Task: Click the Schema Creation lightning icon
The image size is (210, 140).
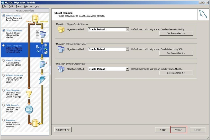Action: (x=42, y=79)
